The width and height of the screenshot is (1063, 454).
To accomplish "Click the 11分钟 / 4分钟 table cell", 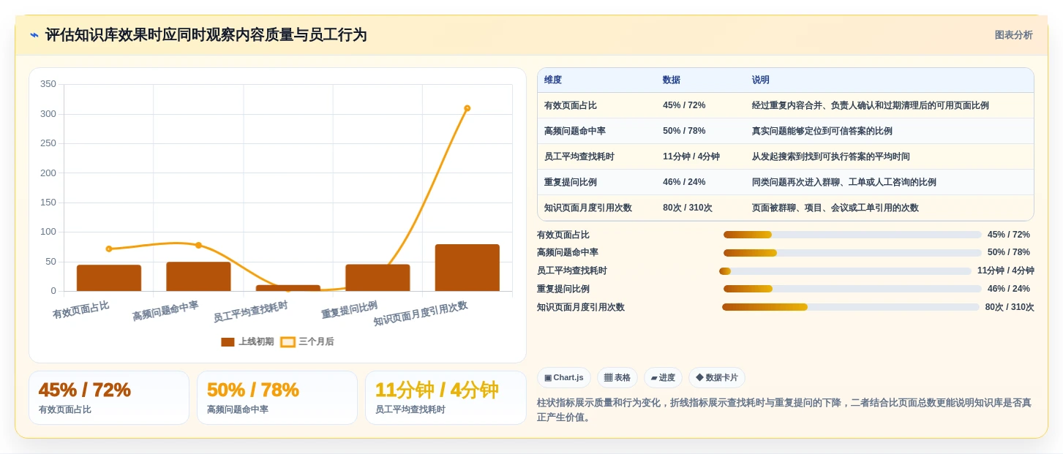I will (691, 156).
